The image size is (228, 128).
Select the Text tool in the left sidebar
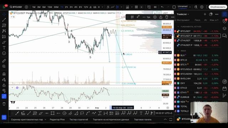[x=4, y=48]
